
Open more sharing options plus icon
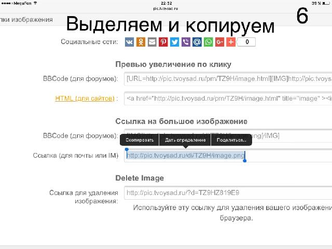click(x=231, y=42)
